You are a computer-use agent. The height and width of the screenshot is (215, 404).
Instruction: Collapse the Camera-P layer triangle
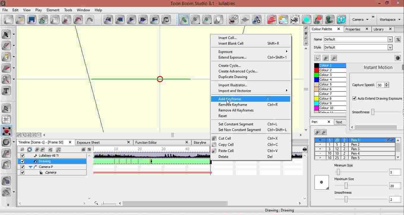click(30, 167)
